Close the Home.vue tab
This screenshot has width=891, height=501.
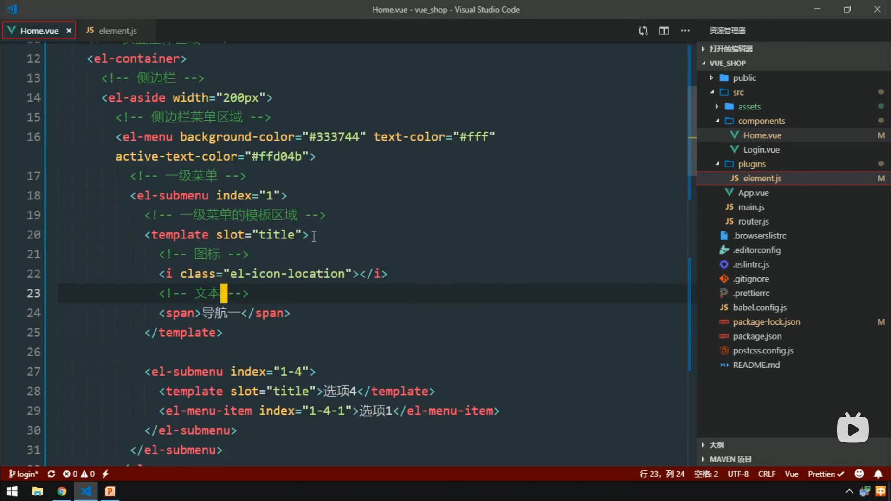point(69,31)
